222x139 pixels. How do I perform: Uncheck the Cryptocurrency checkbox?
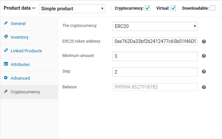point(147,8)
